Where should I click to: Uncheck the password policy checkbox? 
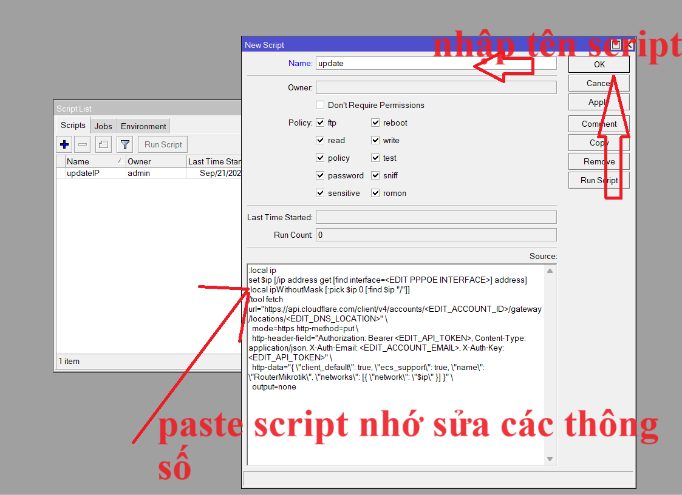[320, 175]
